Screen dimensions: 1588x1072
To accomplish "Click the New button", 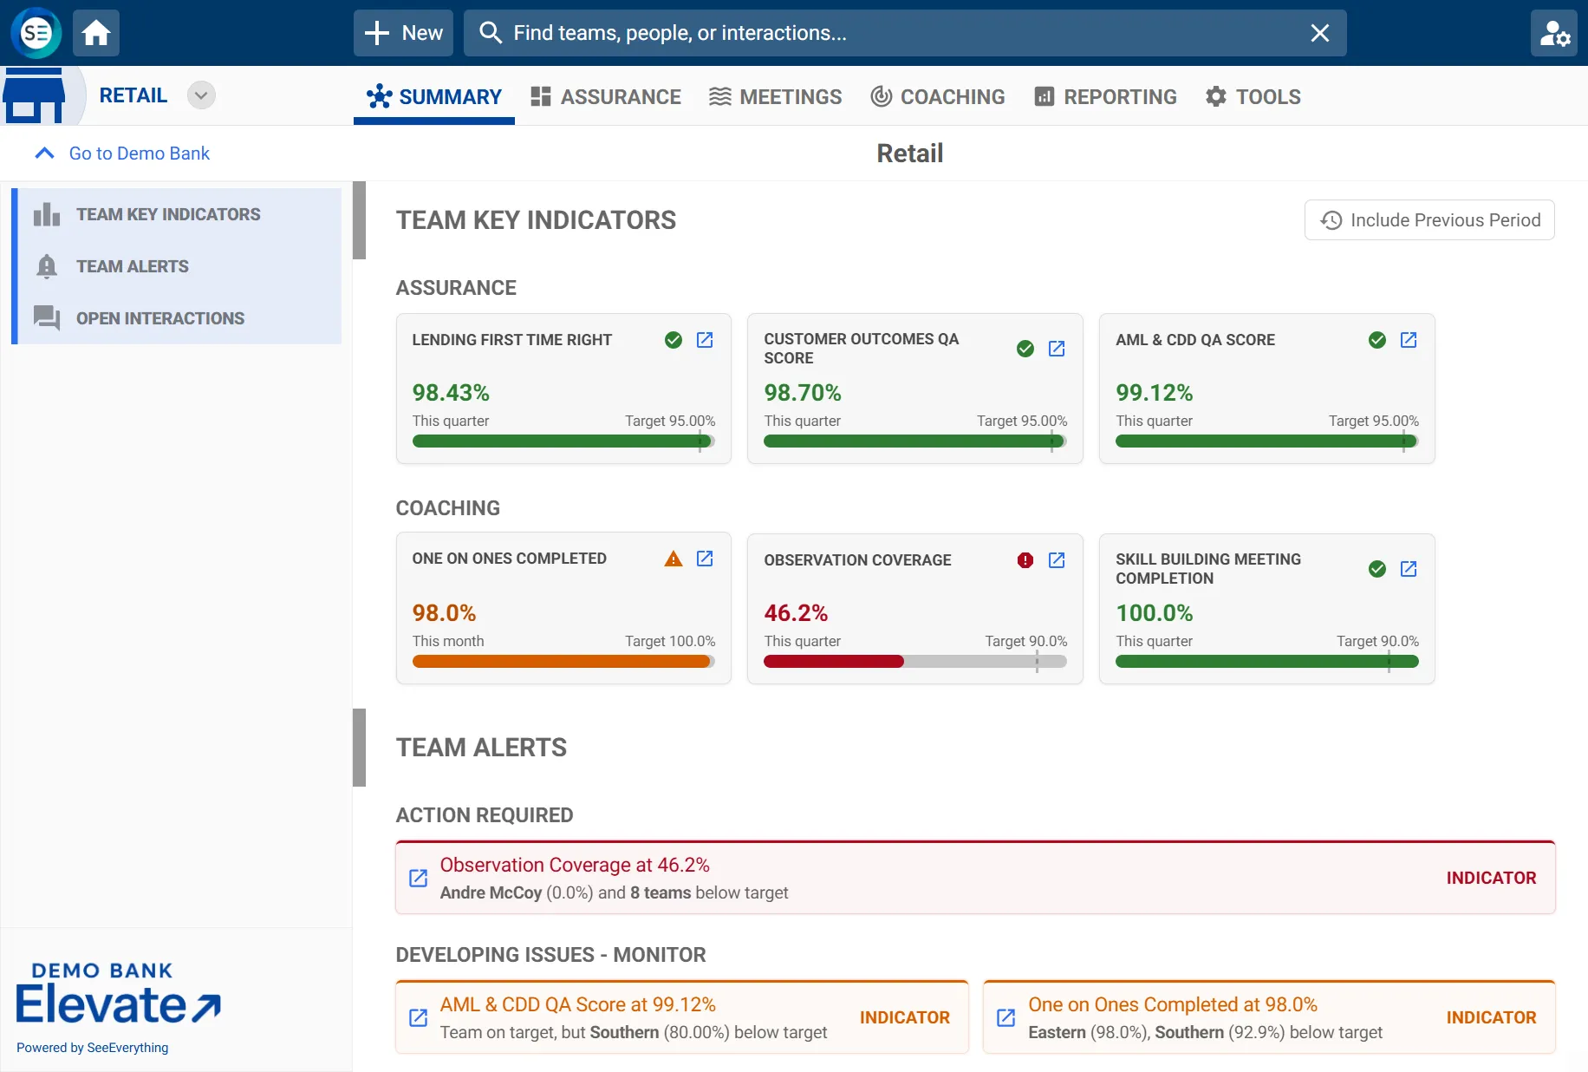I will (x=403, y=33).
